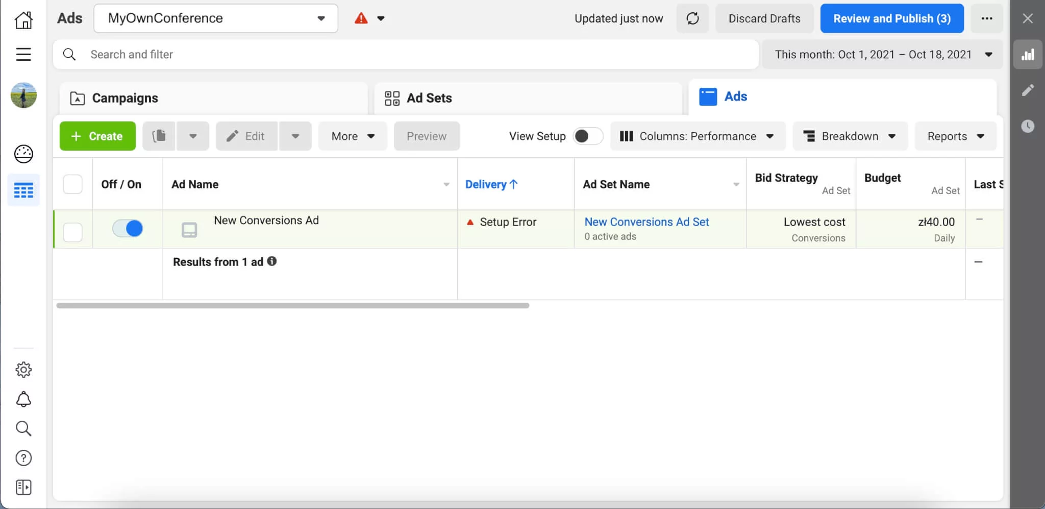The image size is (1045, 509).
Task: Open account settings gear icon
Action: [23, 370]
